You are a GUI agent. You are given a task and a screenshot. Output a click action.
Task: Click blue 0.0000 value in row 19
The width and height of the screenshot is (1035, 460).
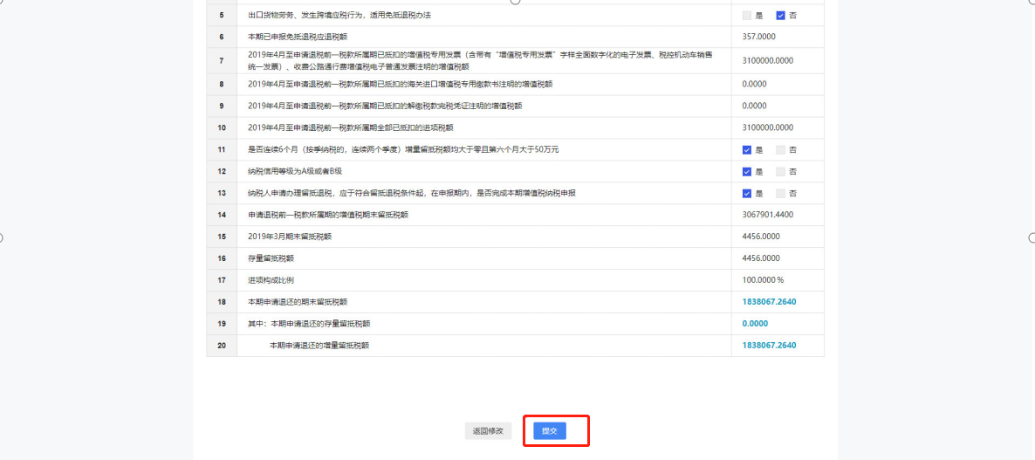coord(755,324)
